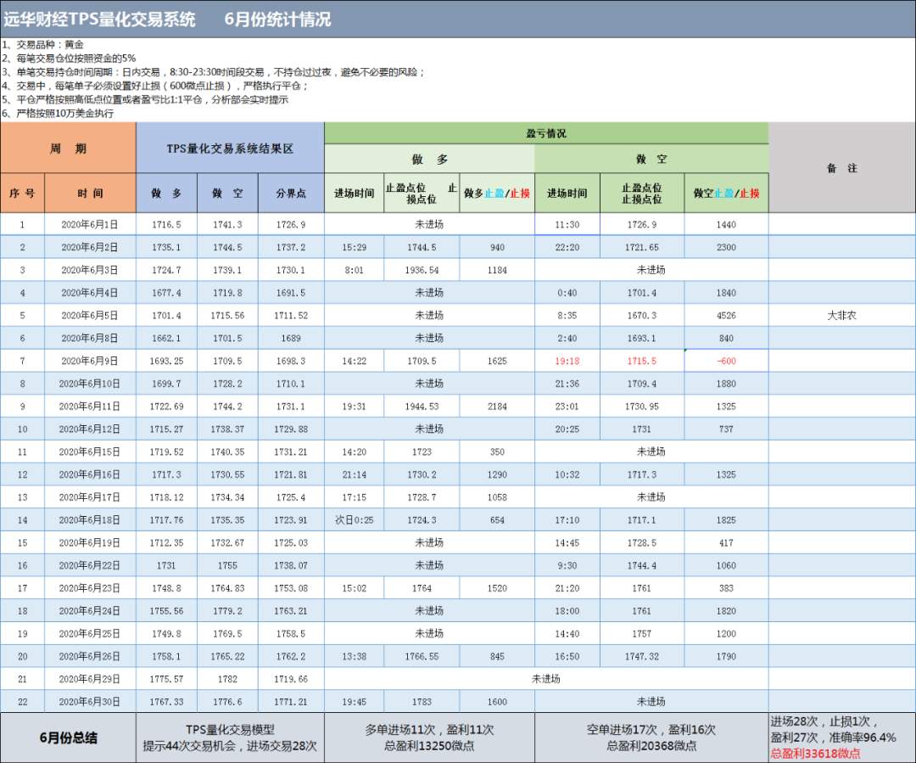This screenshot has width=916, height=763.
Task: Select the 2300 cell in June 2 row
Action: [726, 247]
